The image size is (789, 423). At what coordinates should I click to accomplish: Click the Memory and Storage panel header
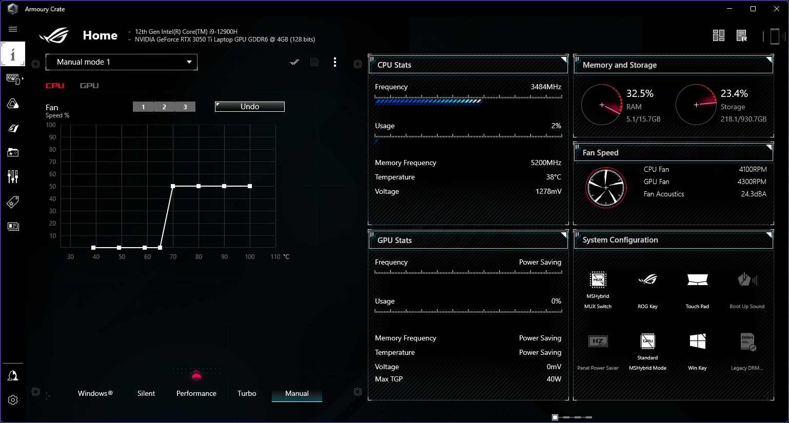point(673,65)
